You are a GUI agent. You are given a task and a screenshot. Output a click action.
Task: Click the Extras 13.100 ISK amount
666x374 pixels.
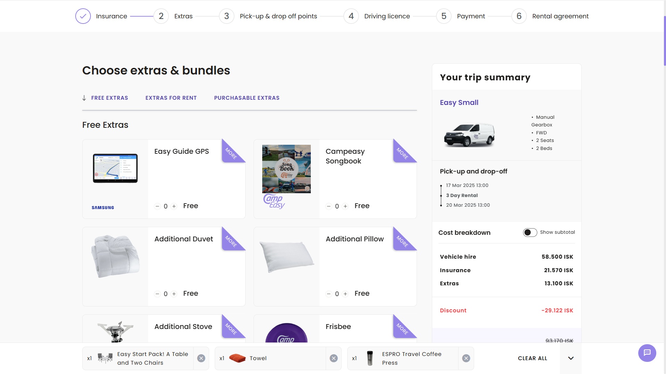pyautogui.click(x=559, y=284)
